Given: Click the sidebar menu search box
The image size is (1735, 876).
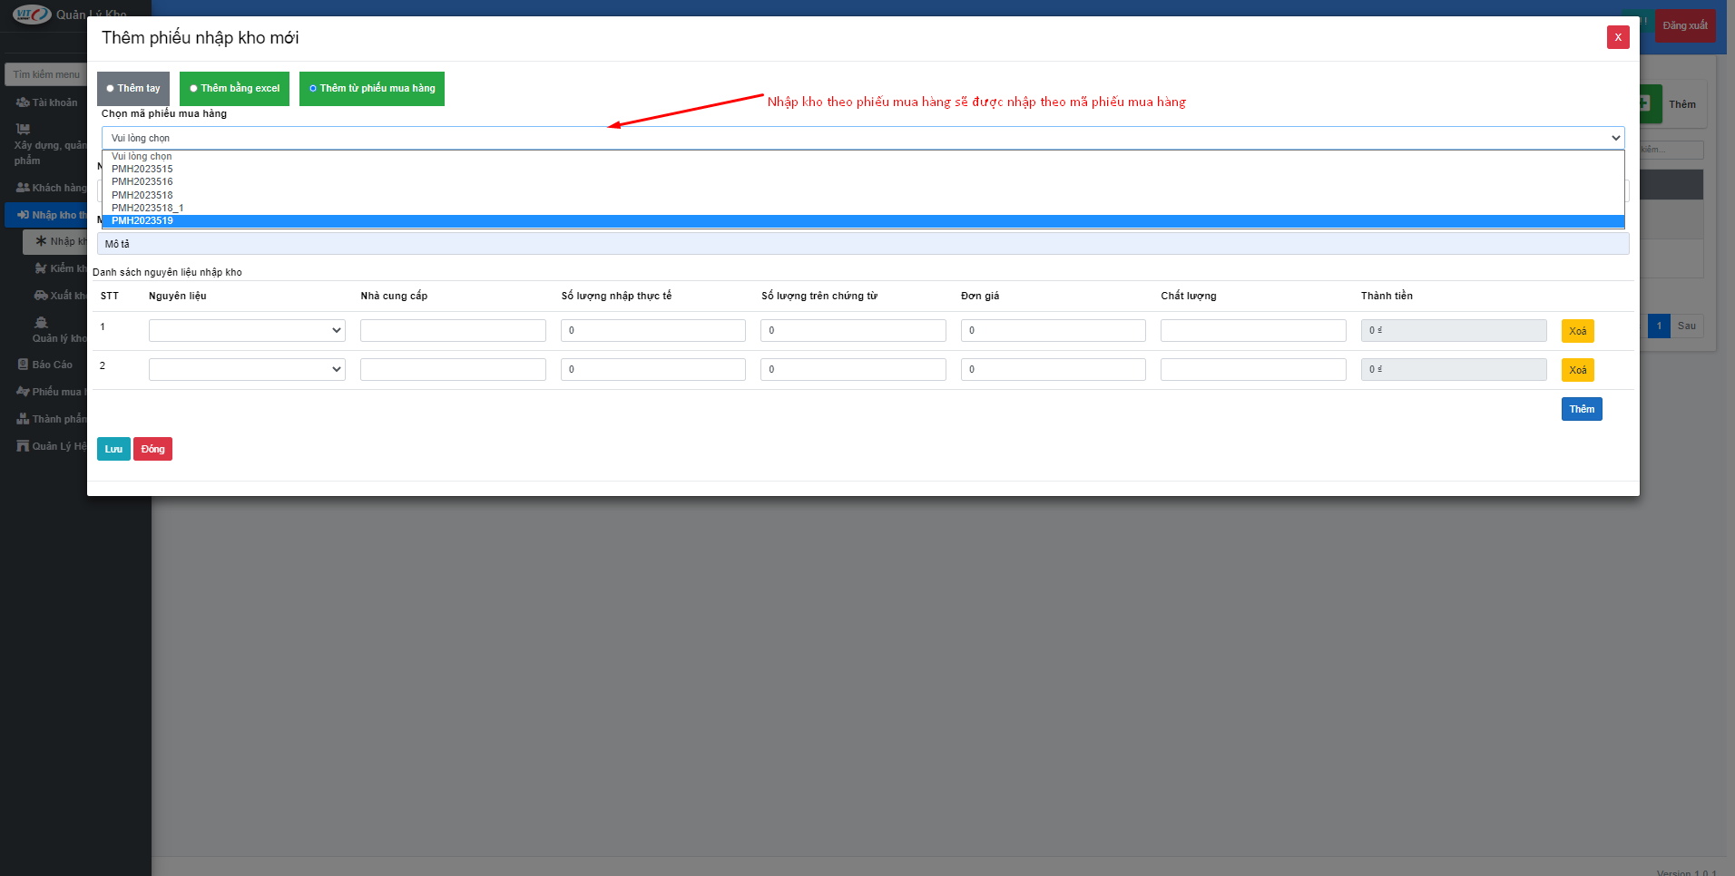Looking at the screenshot, I should (x=46, y=74).
